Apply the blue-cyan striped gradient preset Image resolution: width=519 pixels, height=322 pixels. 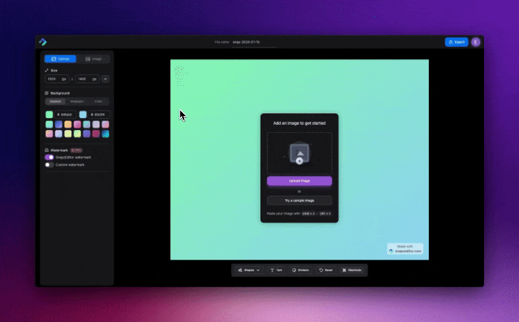(106, 133)
